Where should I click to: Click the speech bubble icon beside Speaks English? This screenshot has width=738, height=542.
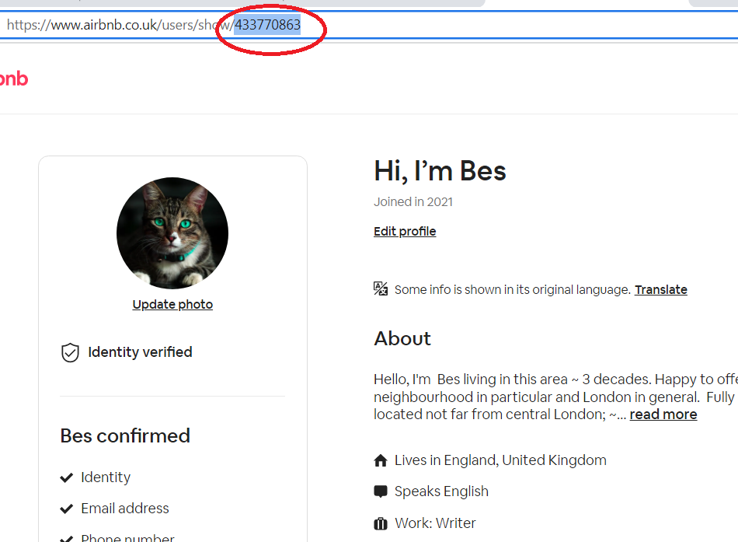tap(380, 491)
